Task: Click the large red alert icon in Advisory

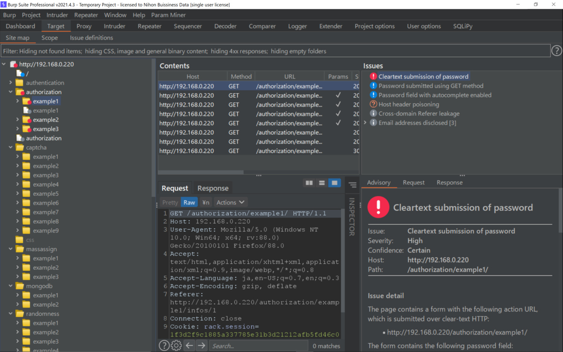Action: [x=378, y=207]
